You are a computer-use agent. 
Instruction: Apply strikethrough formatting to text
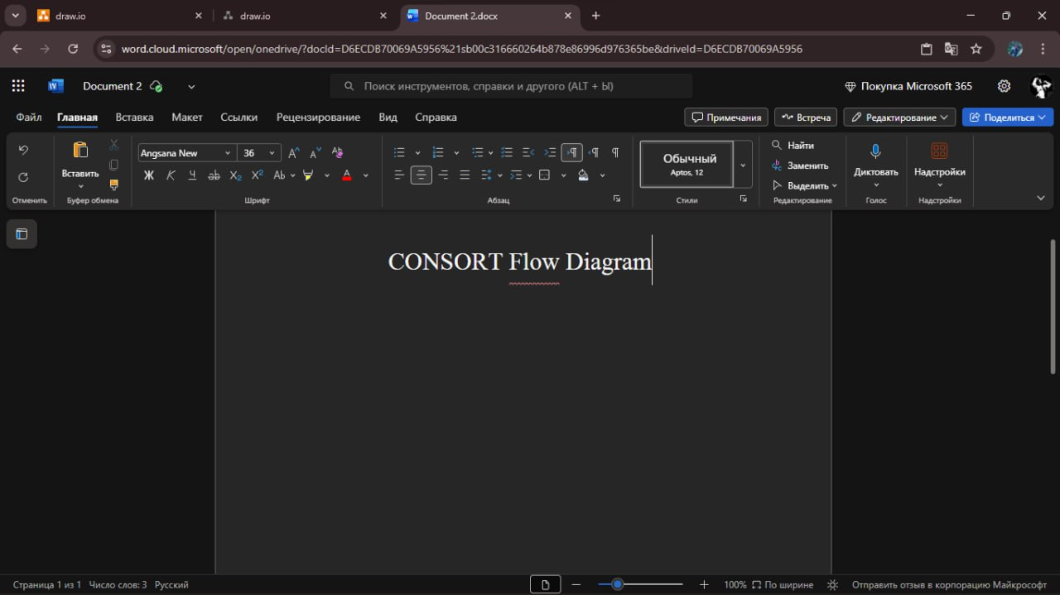click(214, 175)
